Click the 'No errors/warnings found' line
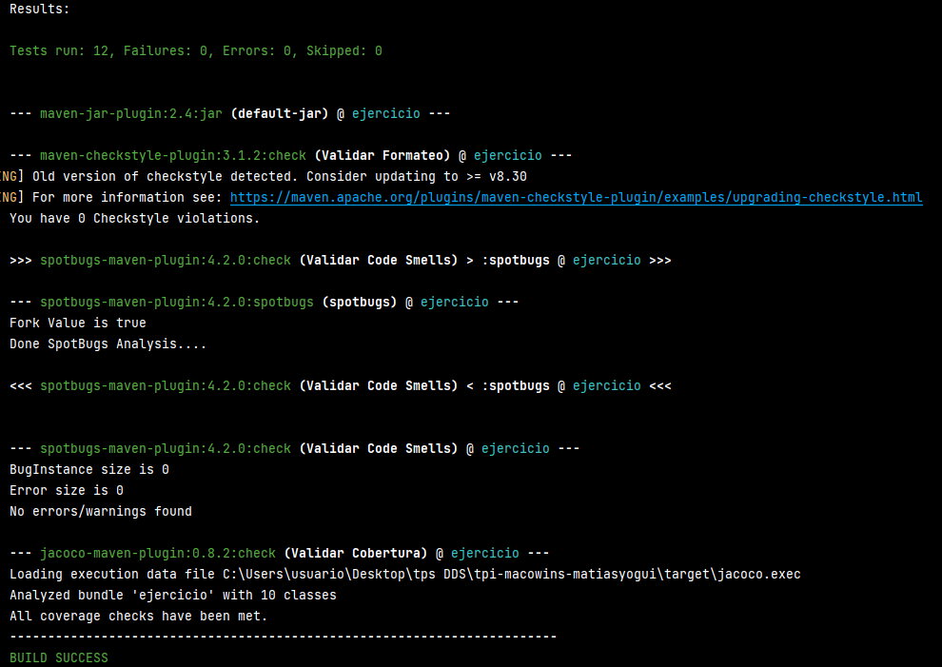The image size is (942, 667). click(100, 512)
